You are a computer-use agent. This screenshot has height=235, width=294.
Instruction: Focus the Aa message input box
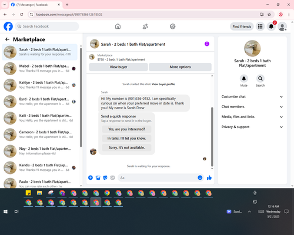pos(158,177)
